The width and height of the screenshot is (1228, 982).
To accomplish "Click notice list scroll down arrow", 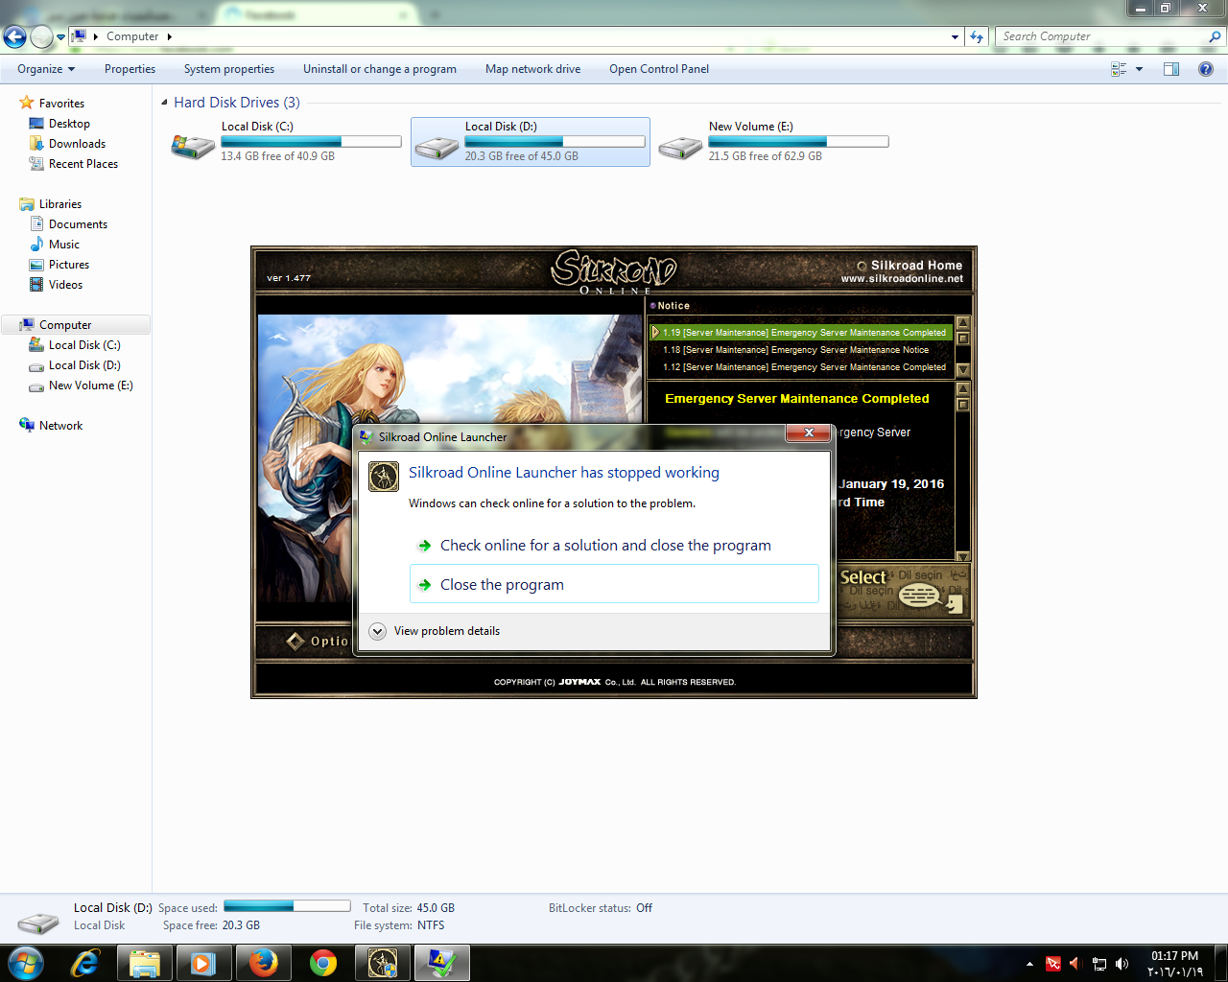I will pos(963,370).
